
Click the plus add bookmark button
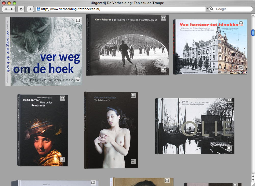(30, 9)
